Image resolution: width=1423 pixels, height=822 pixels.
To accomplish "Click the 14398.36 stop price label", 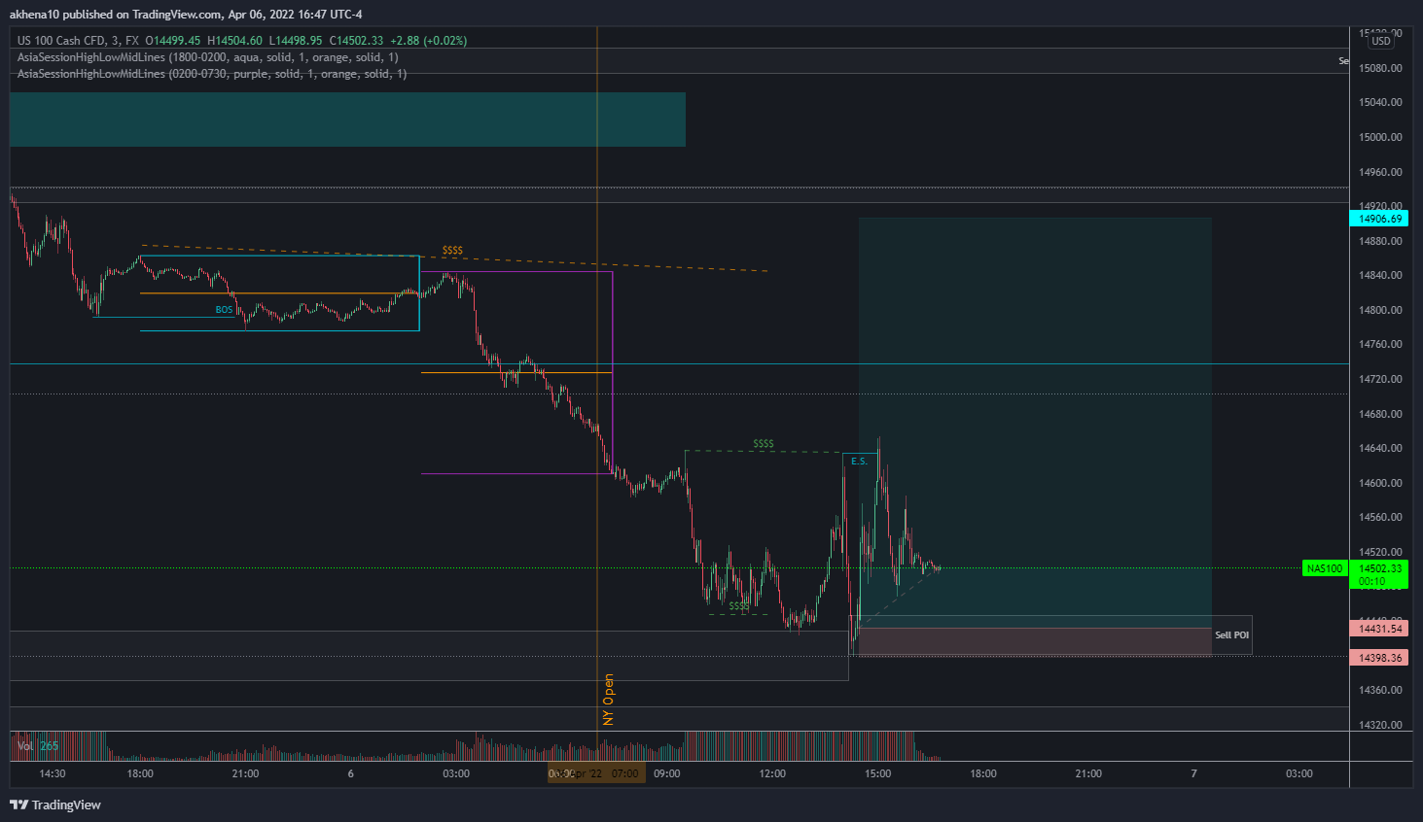I will click(x=1380, y=658).
